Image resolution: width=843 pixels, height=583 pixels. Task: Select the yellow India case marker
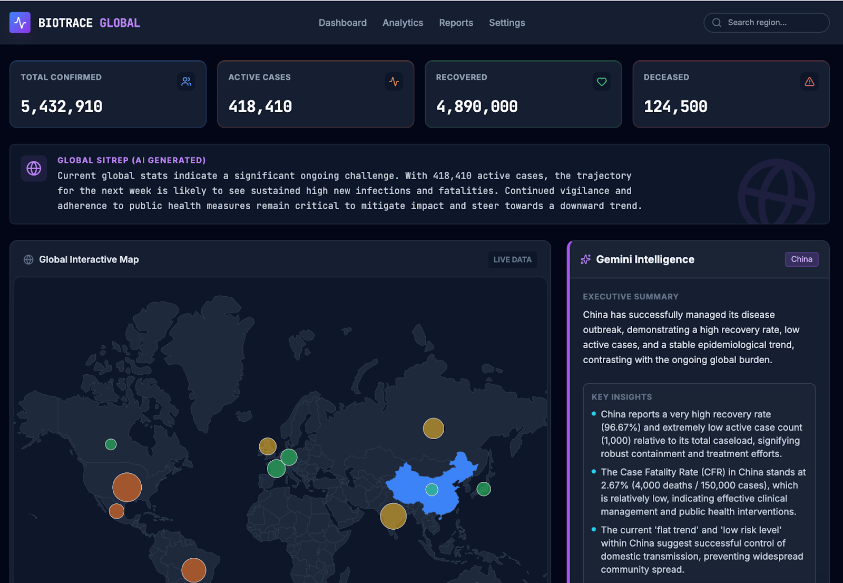393,516
